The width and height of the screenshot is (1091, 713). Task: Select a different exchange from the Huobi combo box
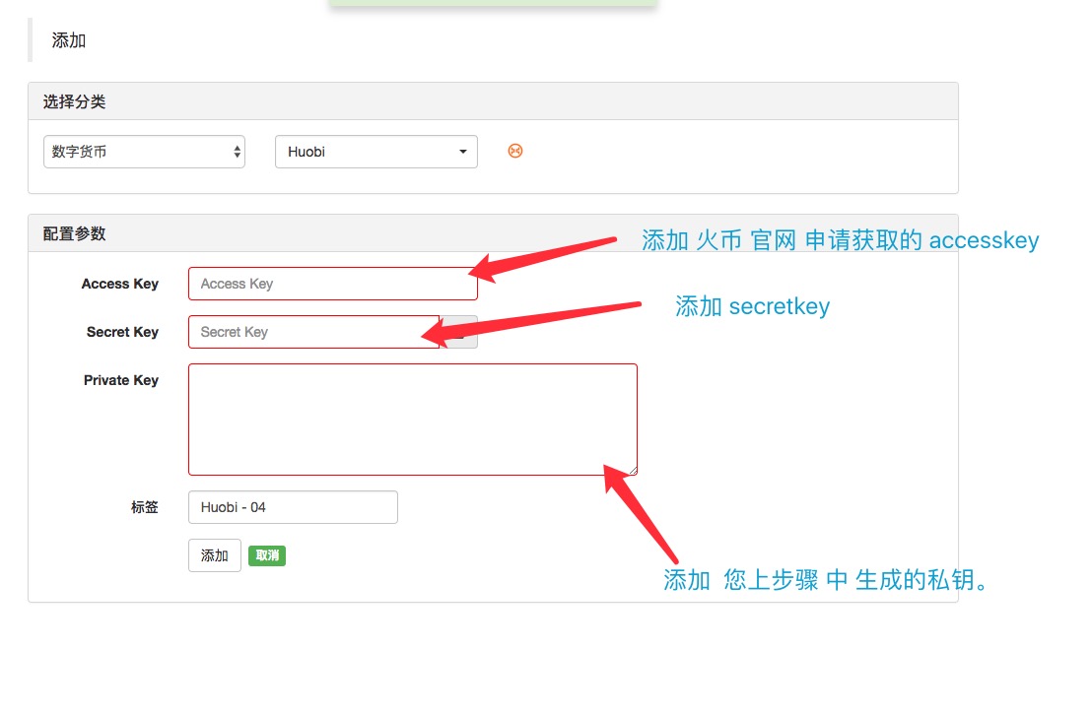(375, 151)
